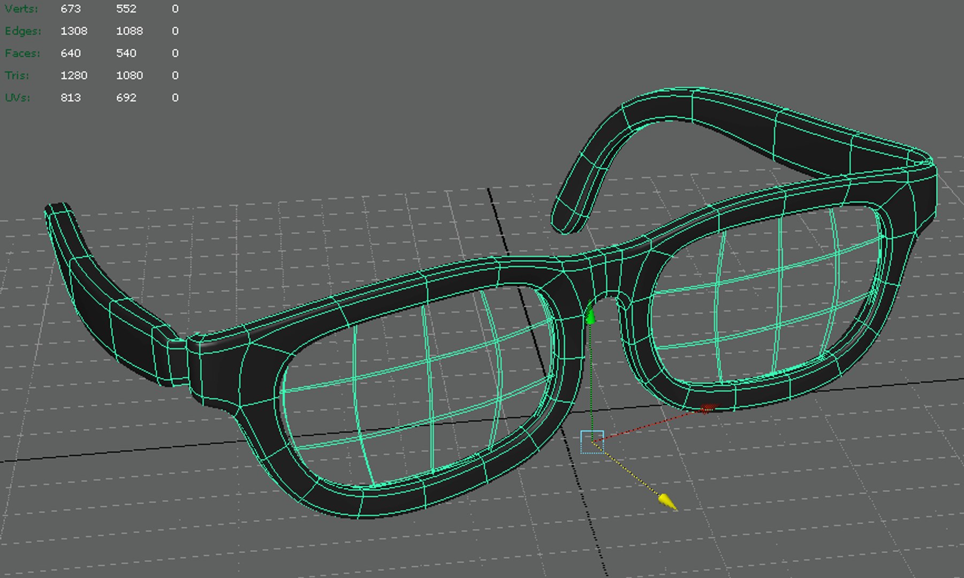
Task: Click the UVs label in heads-up display
Action: pyautogui.click(x=18, y=98)
